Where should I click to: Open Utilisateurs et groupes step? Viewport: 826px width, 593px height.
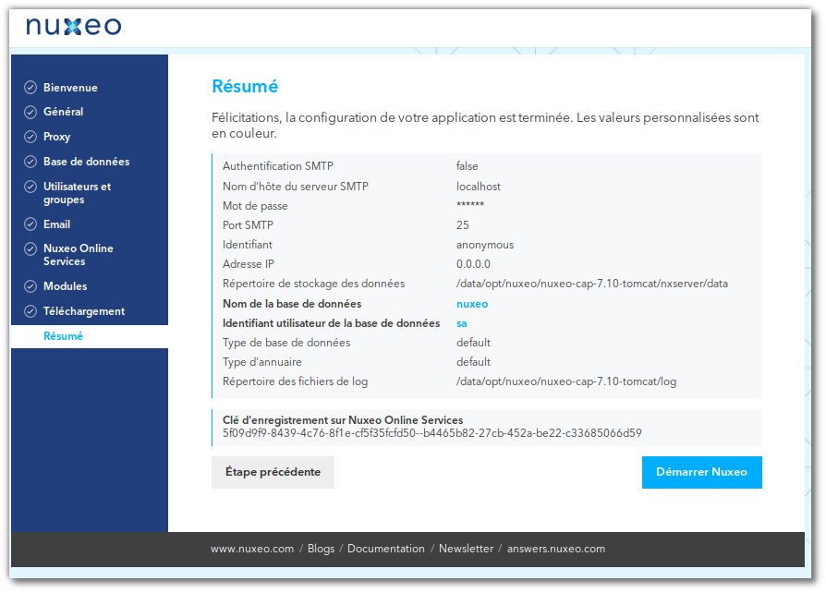(77, 193)
